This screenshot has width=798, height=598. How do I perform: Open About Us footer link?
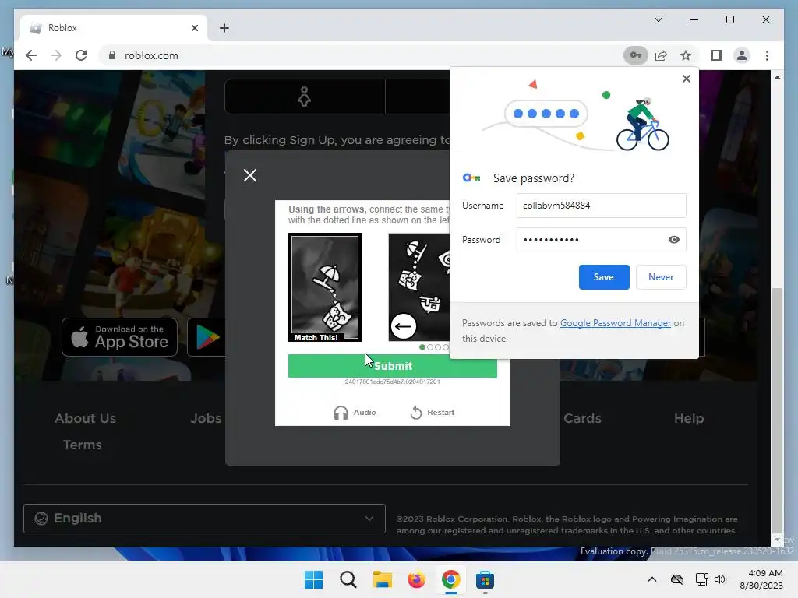click(86, 418)
